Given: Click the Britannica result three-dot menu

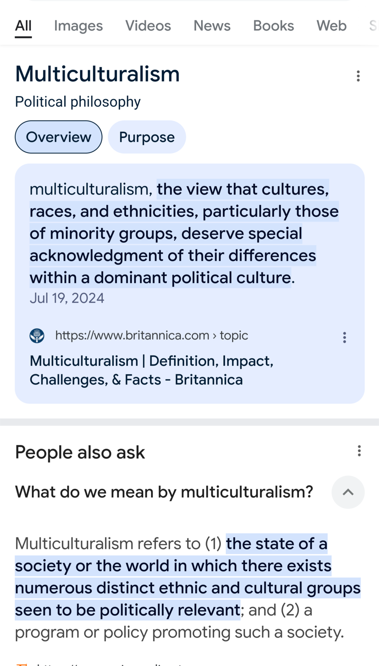Looking at the screenshot, I should (344, 337).
